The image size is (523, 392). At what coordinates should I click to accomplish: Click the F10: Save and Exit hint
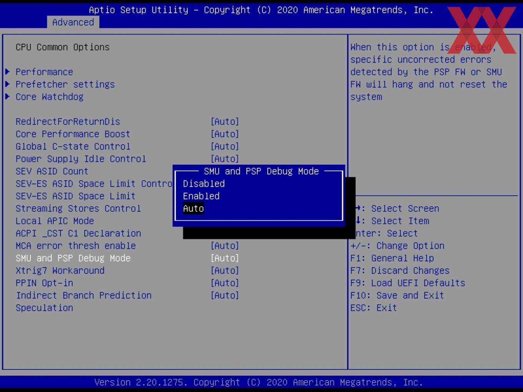397,295
